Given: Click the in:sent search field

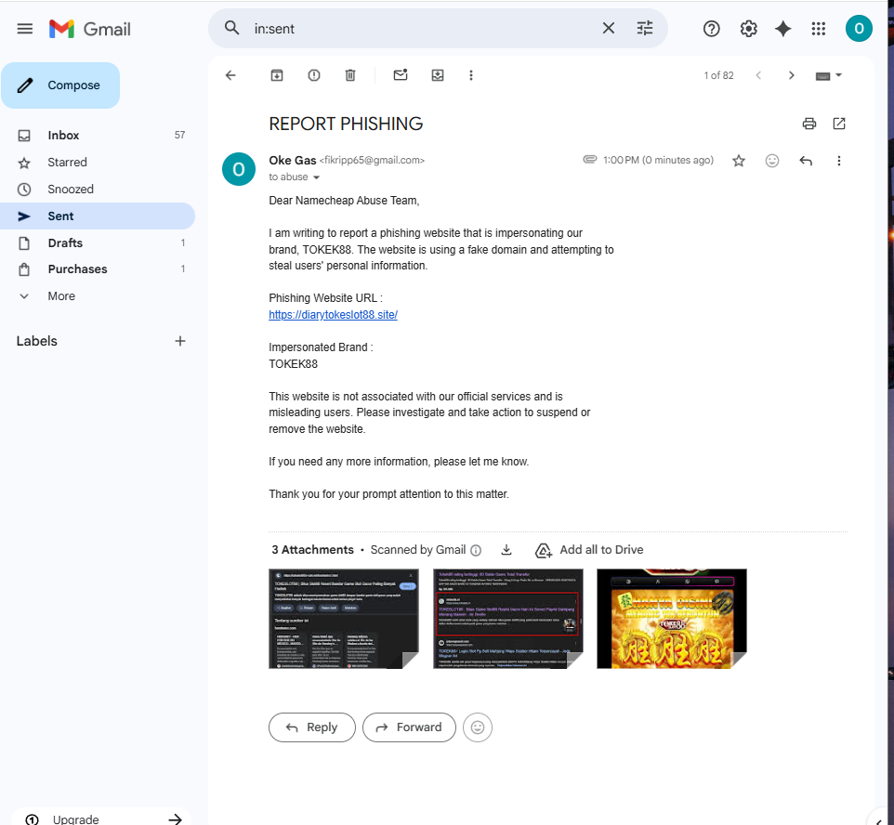Looking at the screenshot, I should click(x=422, y=29).
